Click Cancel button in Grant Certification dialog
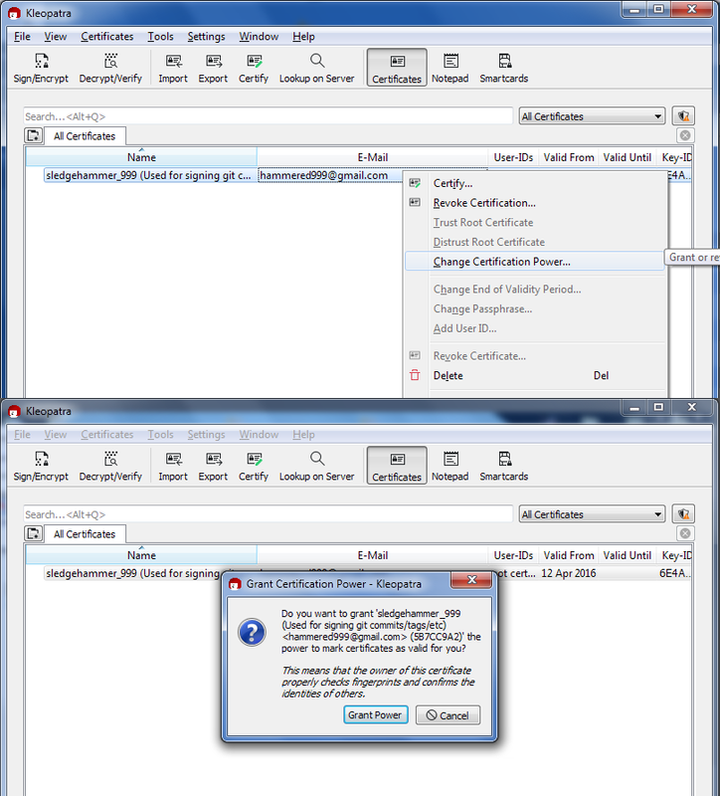 coord(448,715)
